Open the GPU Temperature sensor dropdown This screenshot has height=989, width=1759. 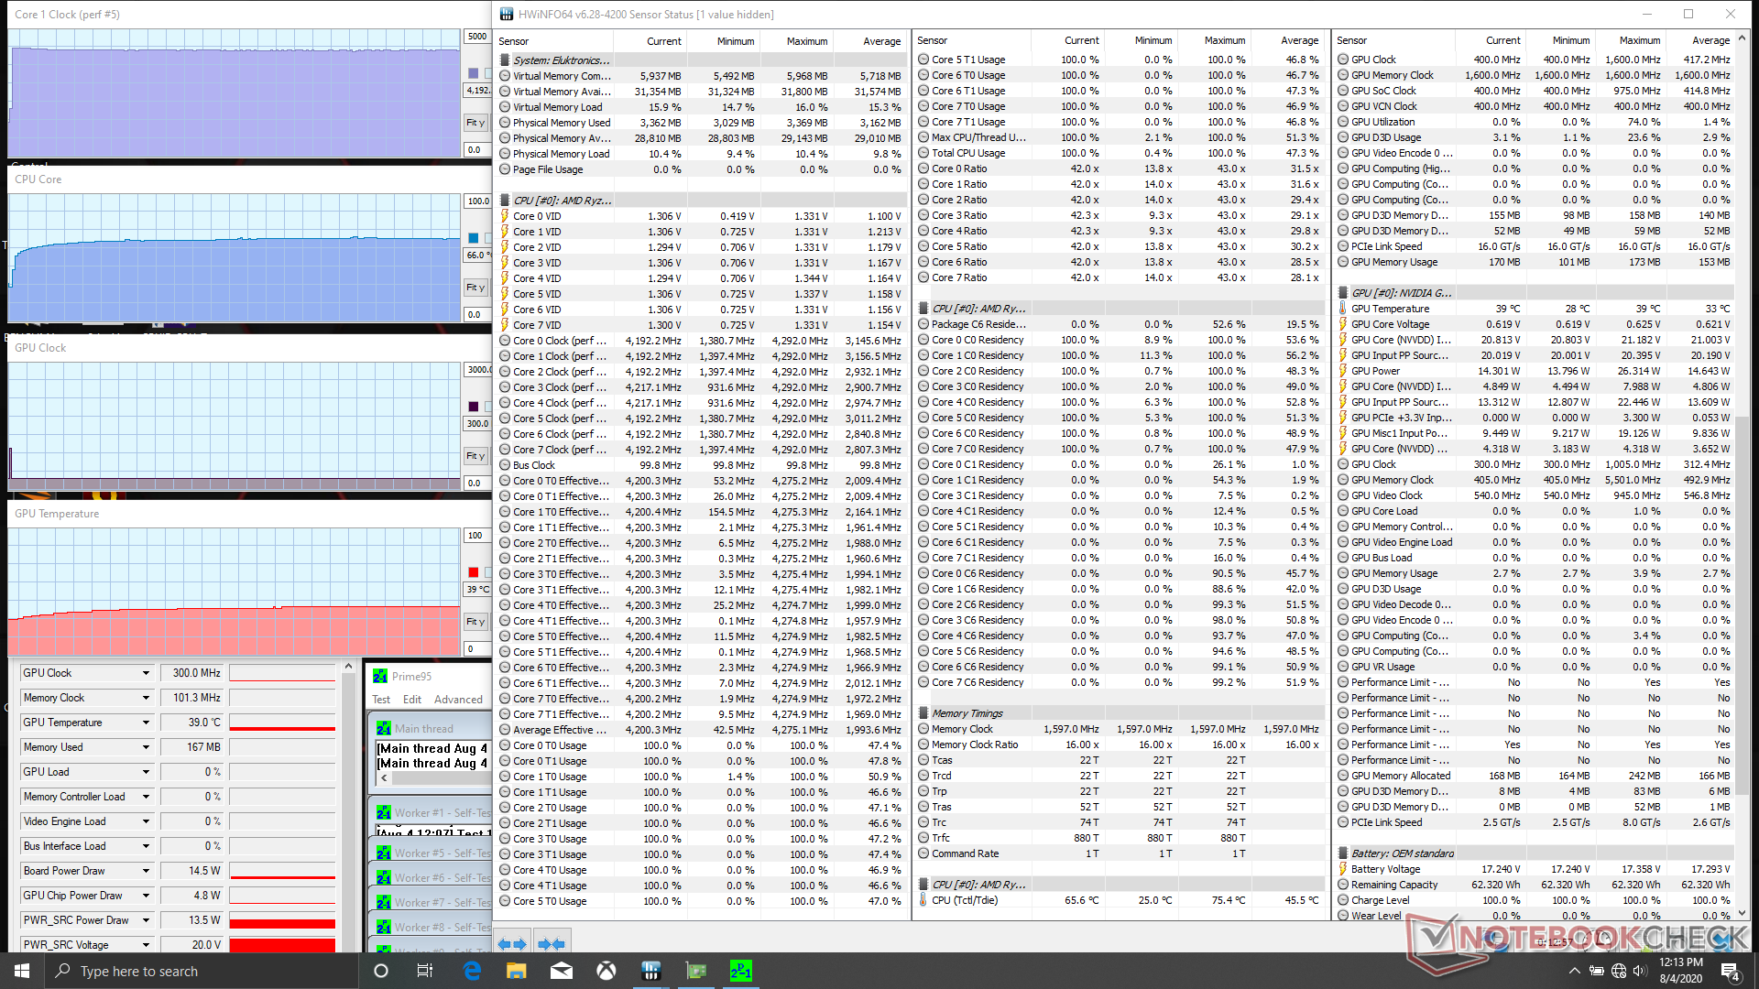point(146,723)
